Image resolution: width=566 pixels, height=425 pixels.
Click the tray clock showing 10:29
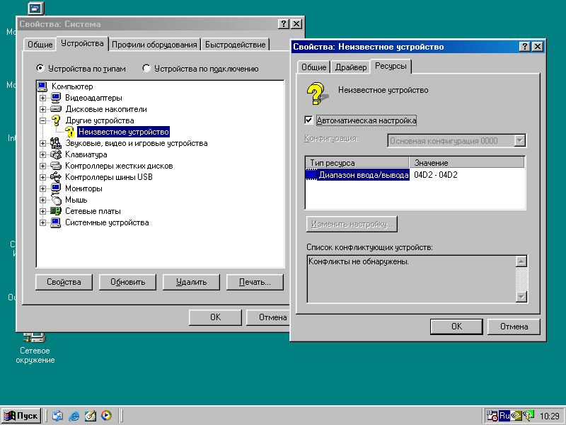click(x=550, y=416)
